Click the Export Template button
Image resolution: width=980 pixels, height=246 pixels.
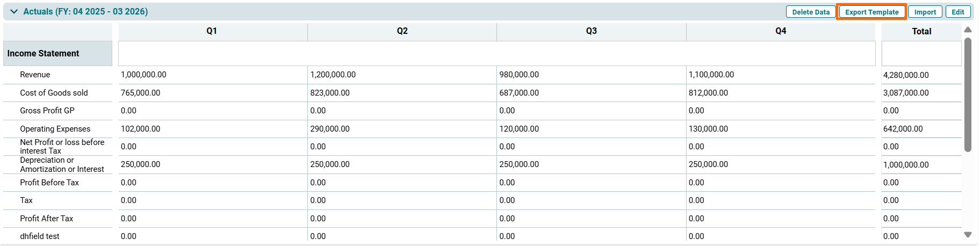871,12
